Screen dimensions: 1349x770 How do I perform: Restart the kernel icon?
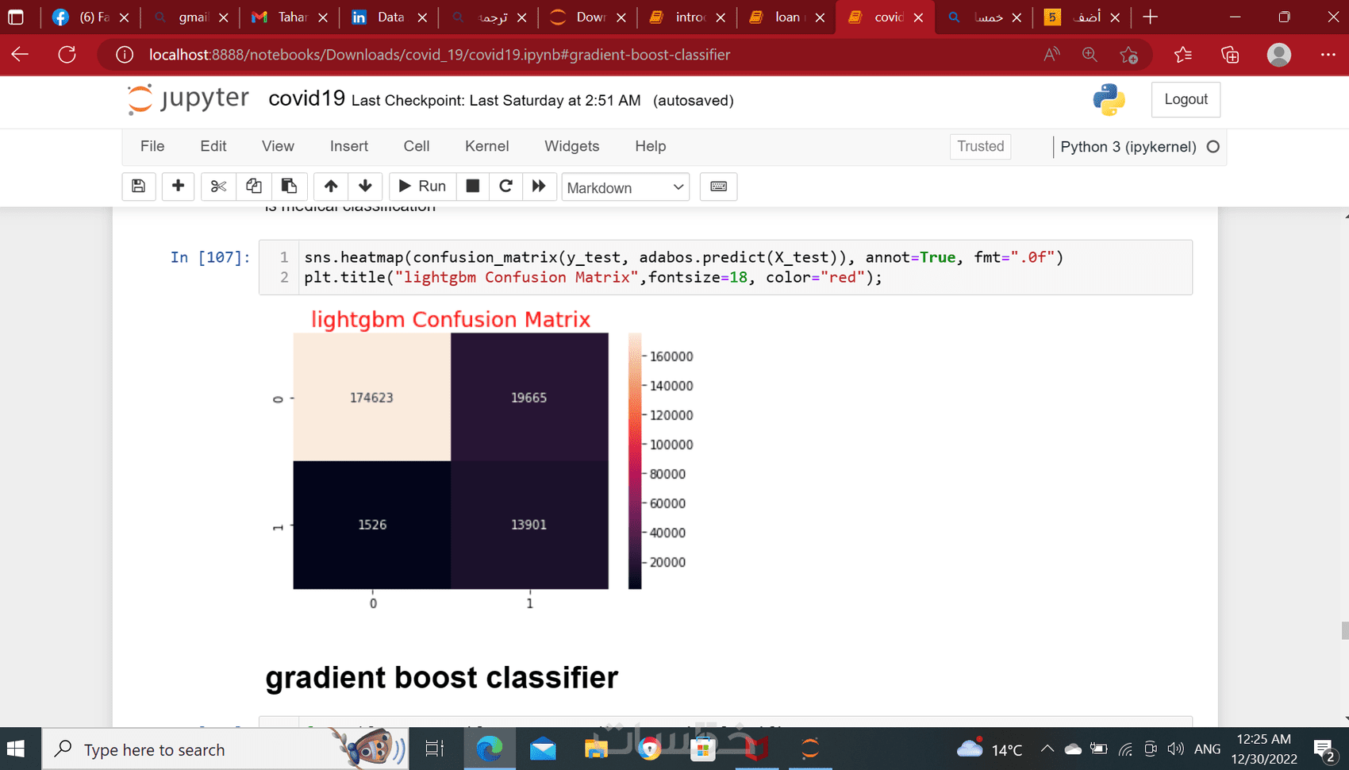click(505, 187)
